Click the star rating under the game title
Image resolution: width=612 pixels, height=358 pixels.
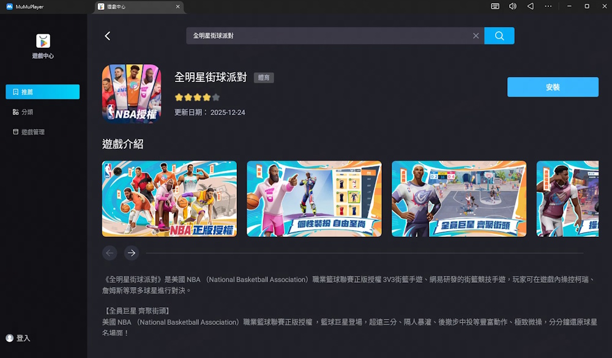[x=196, y=97]
